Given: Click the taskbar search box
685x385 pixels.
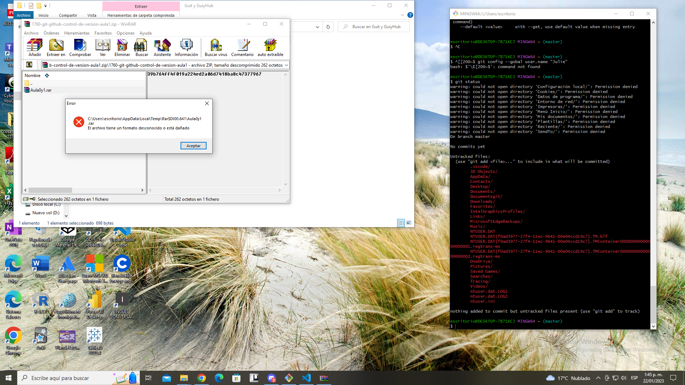Looking at the screenshot, I should point(78,378).
